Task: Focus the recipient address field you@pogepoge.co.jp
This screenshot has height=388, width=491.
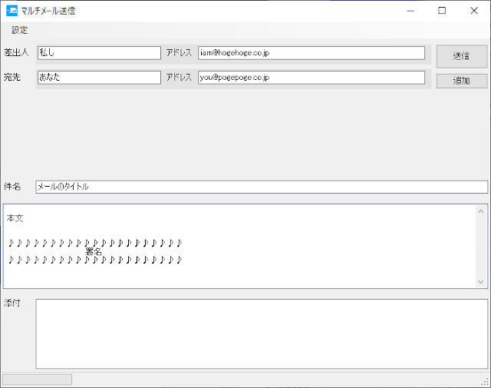Action: click(311, 77)
